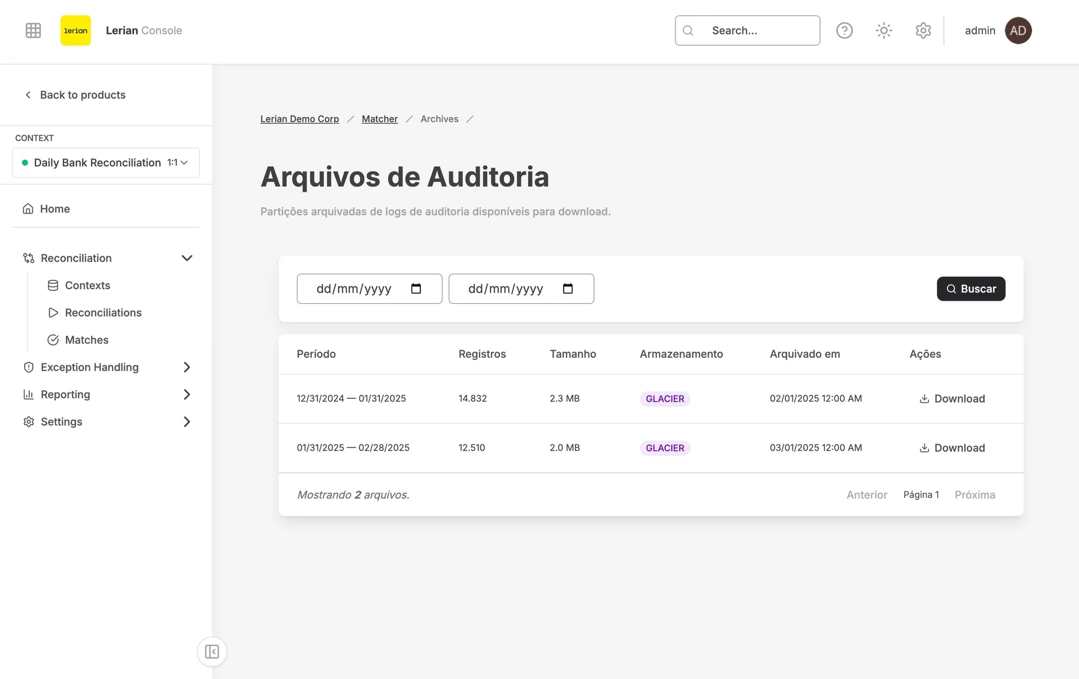This screenshot has height=679, width=1079.
Task: Go to Matches page
Action: (x=86, y=339)
